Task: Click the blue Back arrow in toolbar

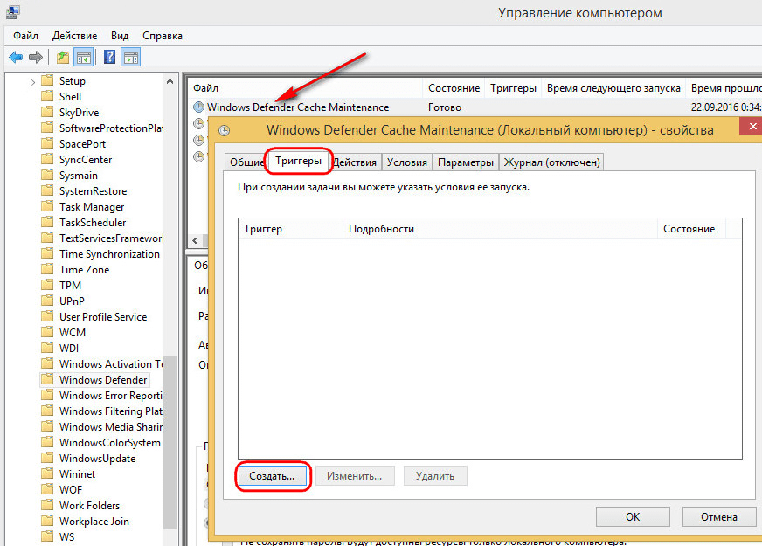Action: point(15,58)
